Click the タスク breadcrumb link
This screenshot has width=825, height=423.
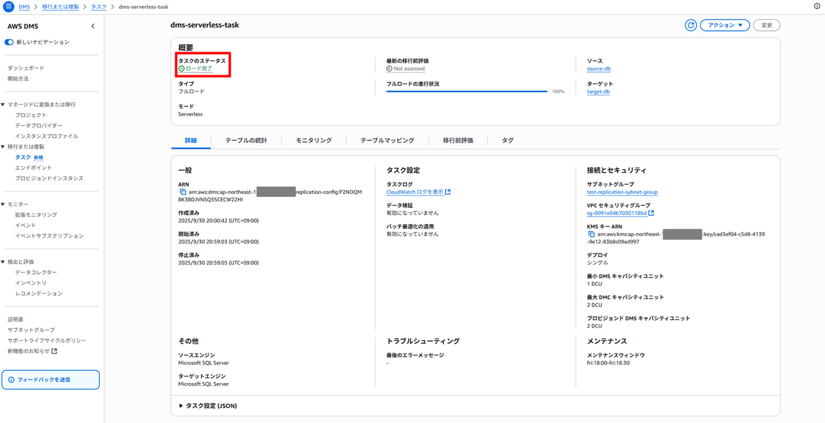coord(99,6)
